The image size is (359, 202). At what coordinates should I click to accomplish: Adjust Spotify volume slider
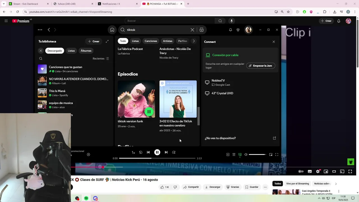[x=257, y=155]
